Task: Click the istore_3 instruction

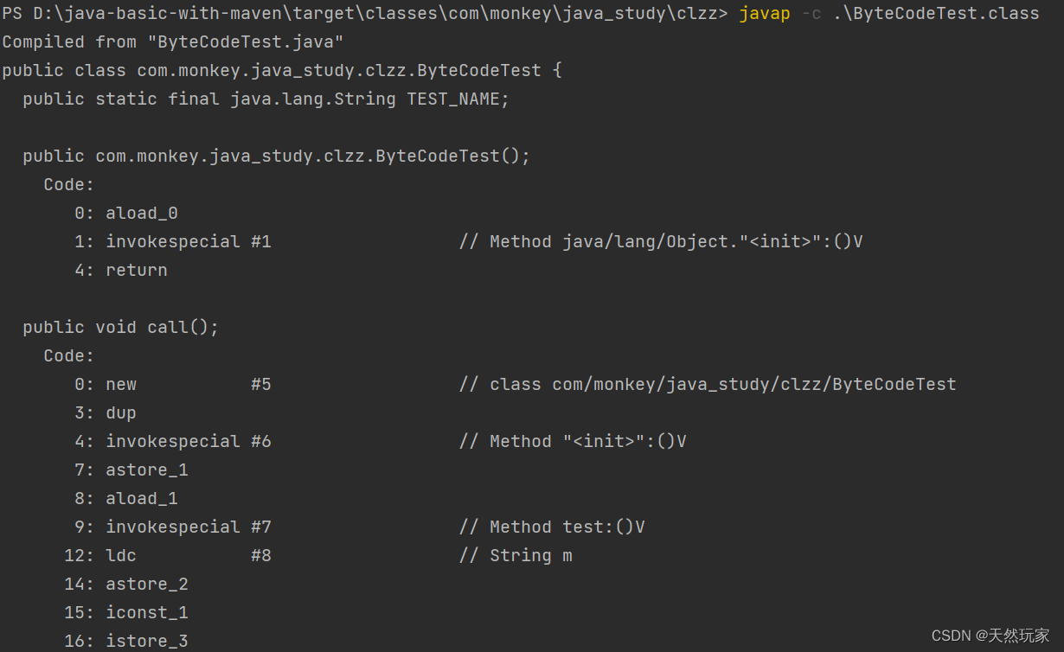Action: pos(147,641)
